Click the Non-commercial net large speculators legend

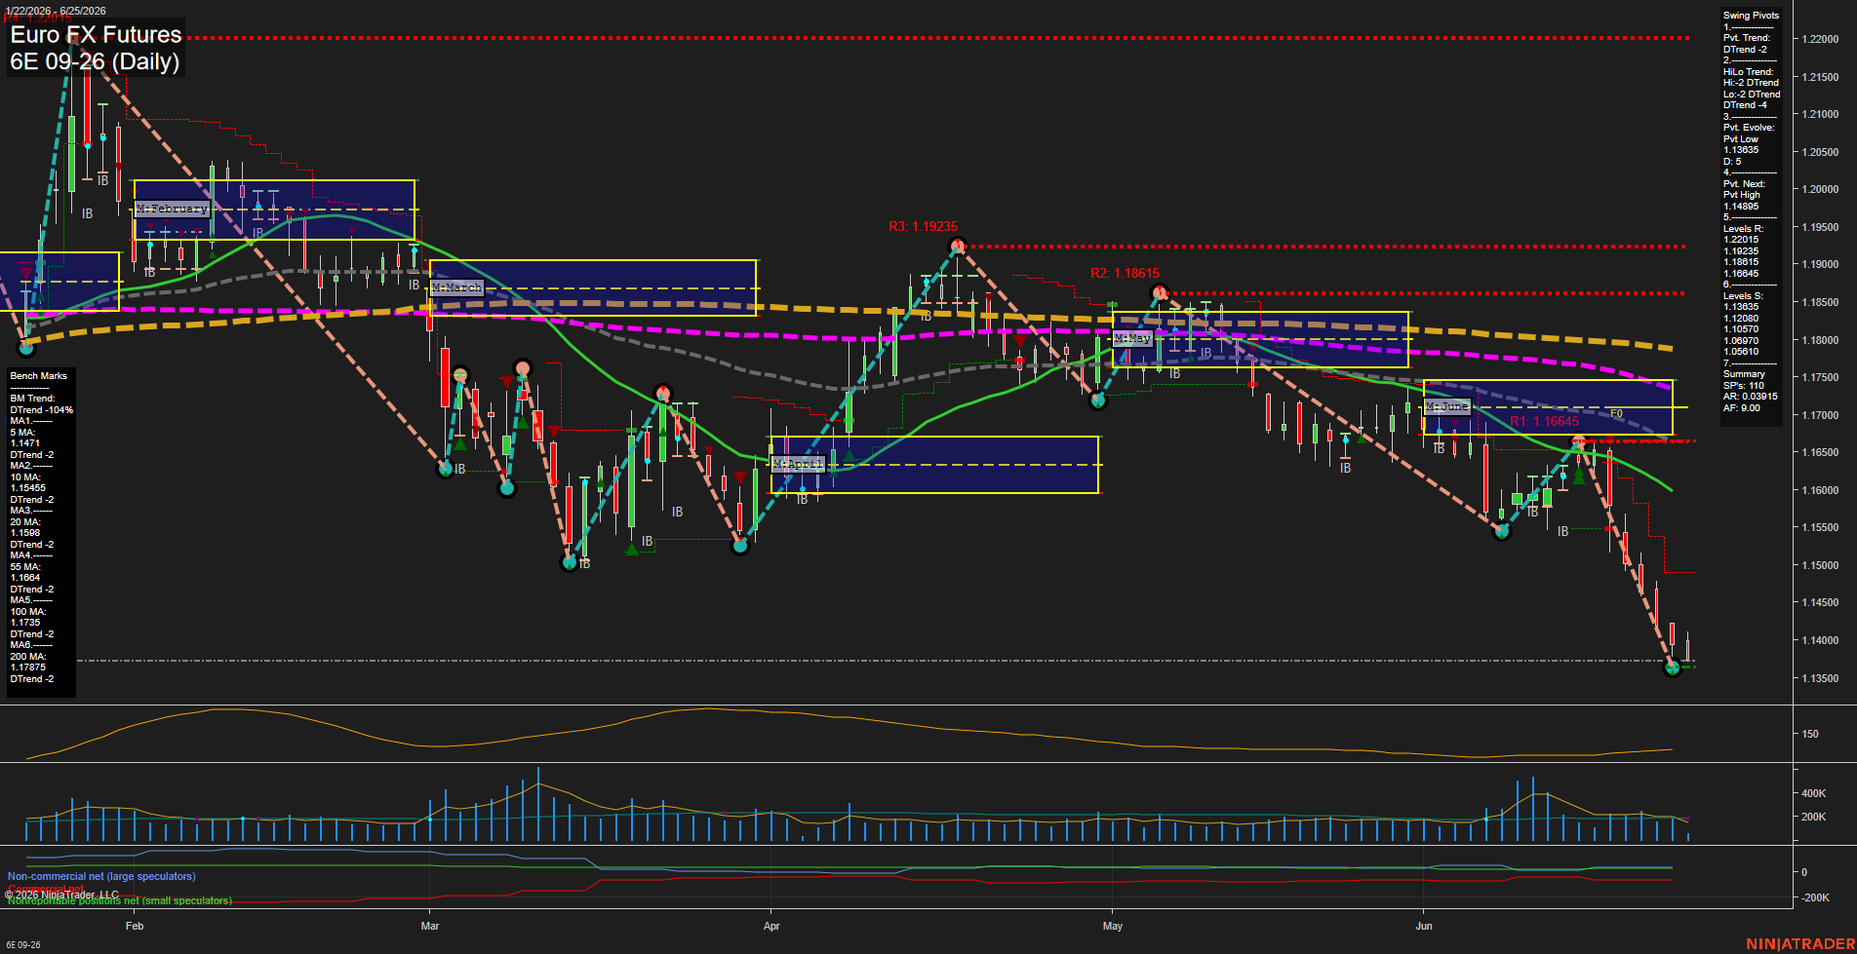[101, 876]
